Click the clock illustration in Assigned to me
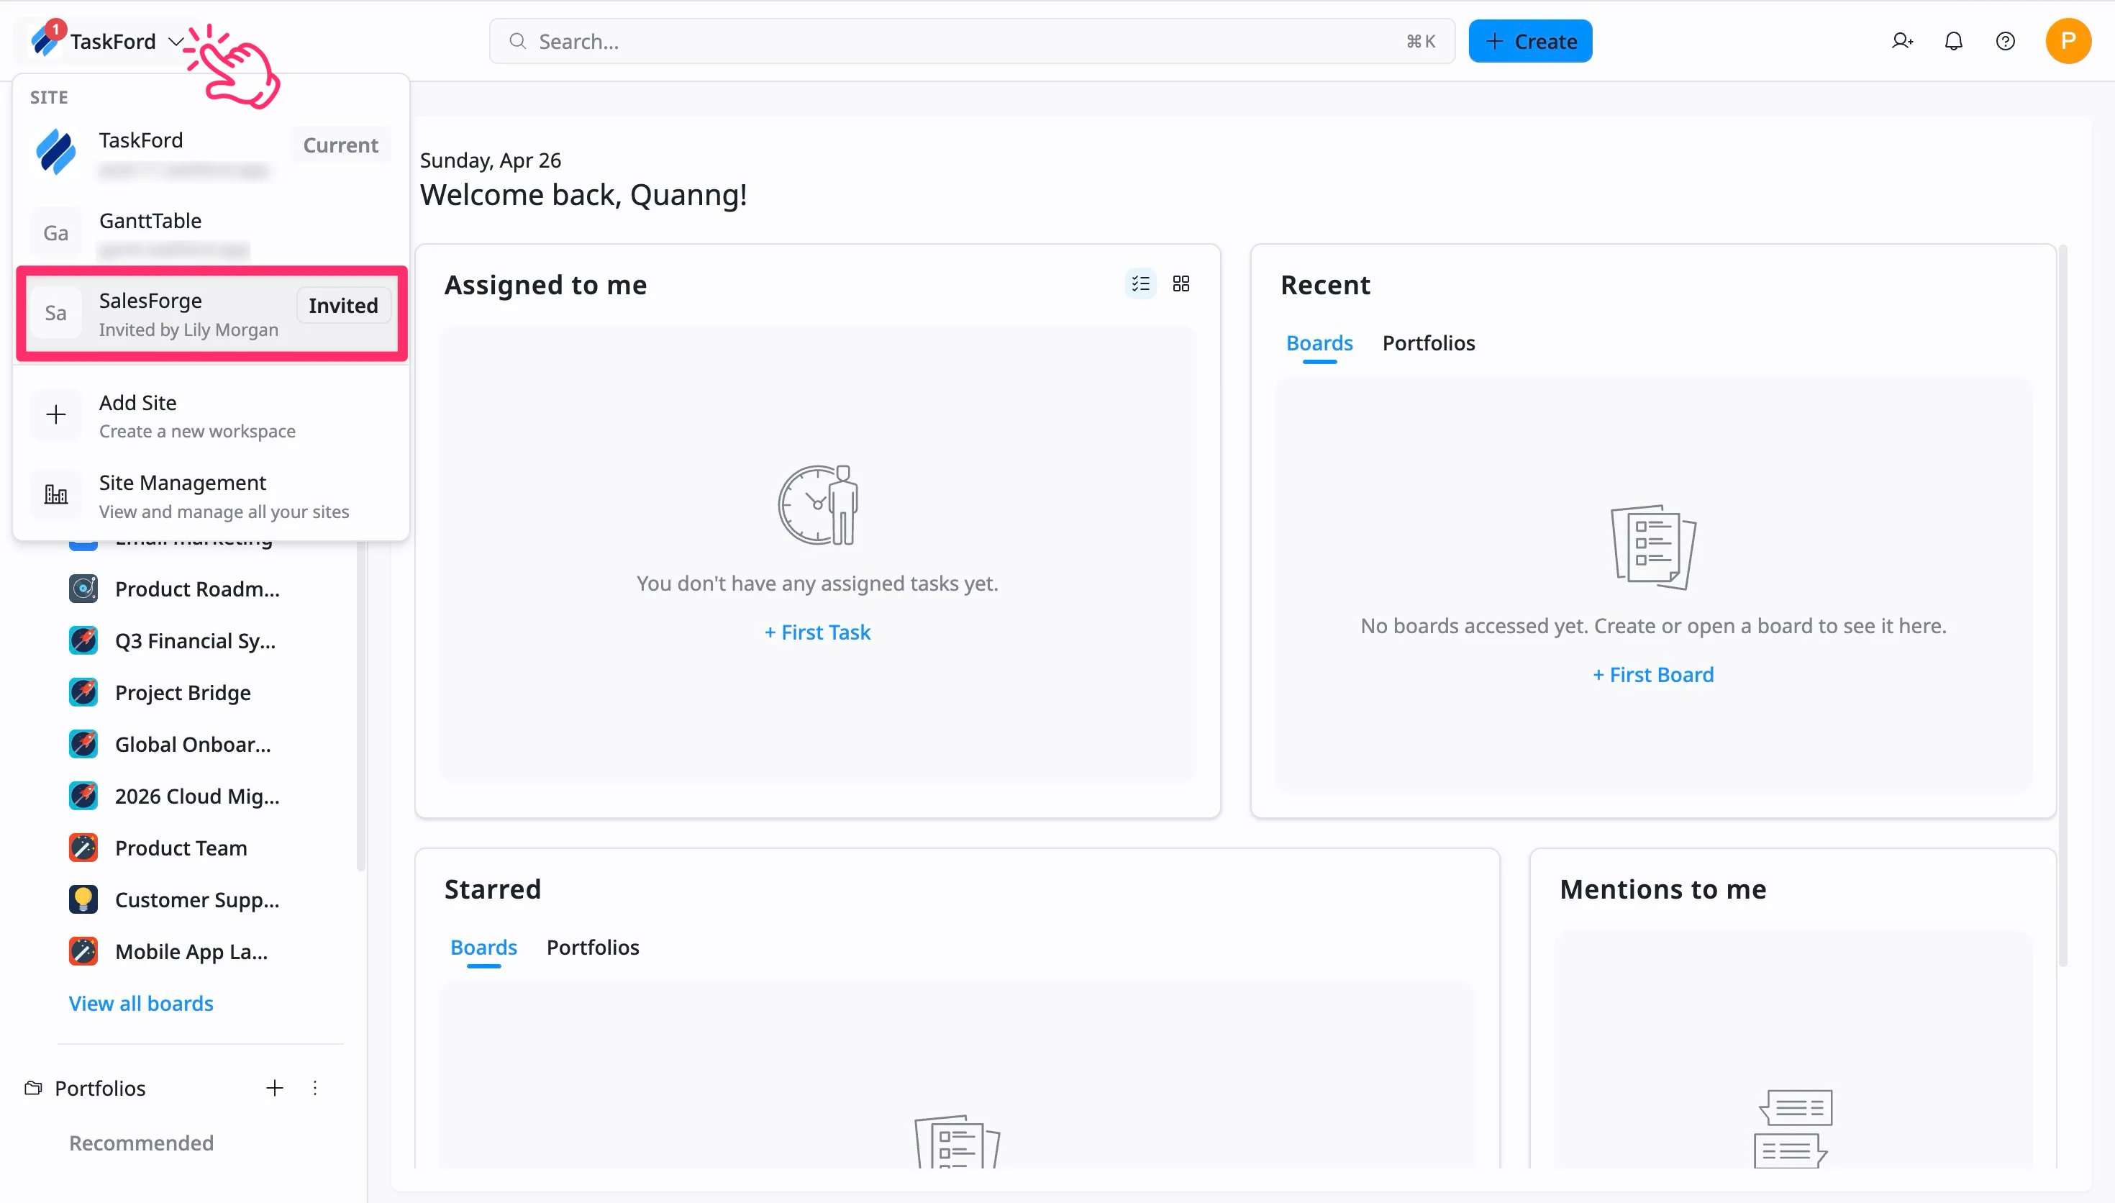 [x=818, y=505]
